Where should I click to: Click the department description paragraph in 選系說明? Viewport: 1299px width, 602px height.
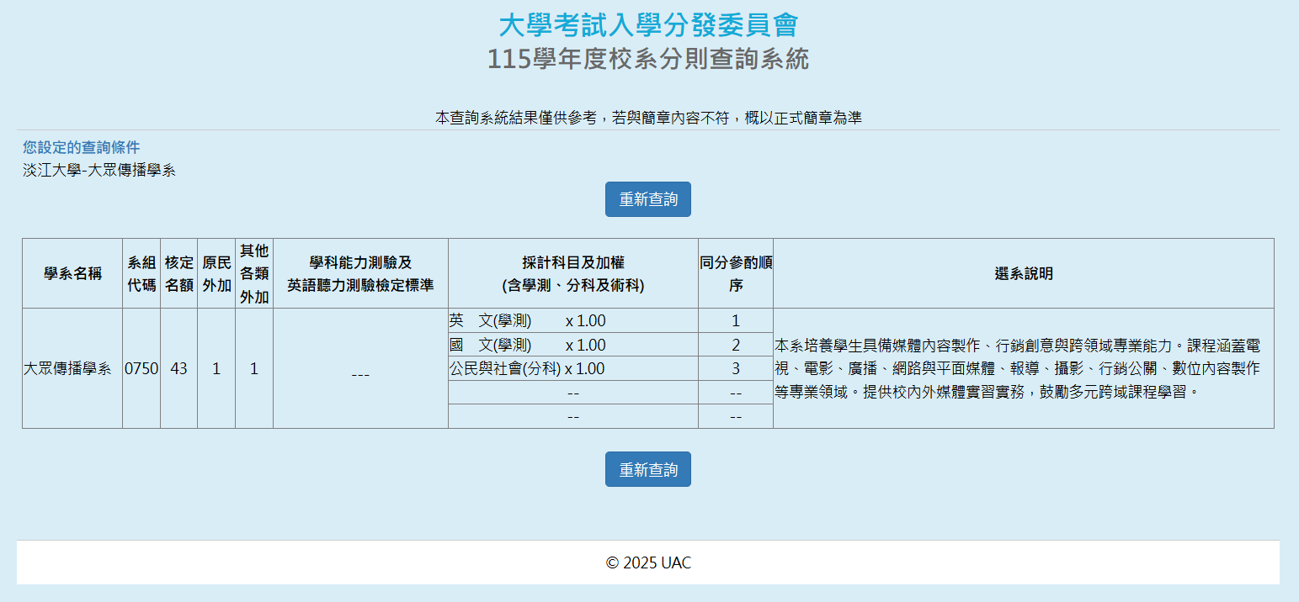click(1017, 368)
